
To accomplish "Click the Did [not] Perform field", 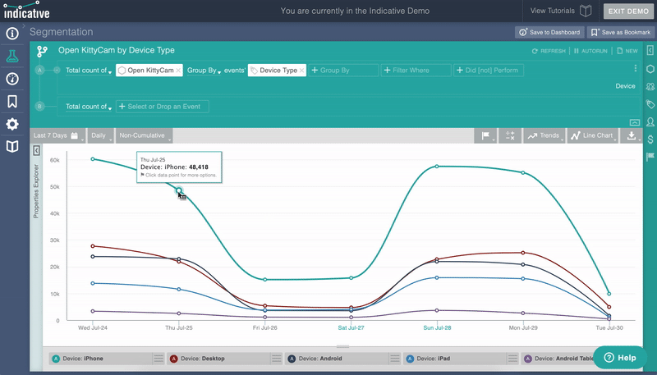I will [x=489, y=71].
